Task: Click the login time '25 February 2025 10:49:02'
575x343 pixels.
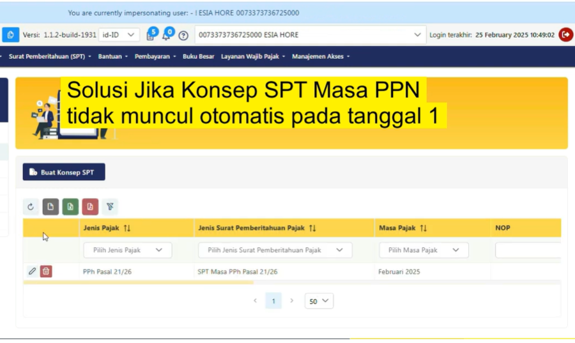Action: [x=515, y=35]
